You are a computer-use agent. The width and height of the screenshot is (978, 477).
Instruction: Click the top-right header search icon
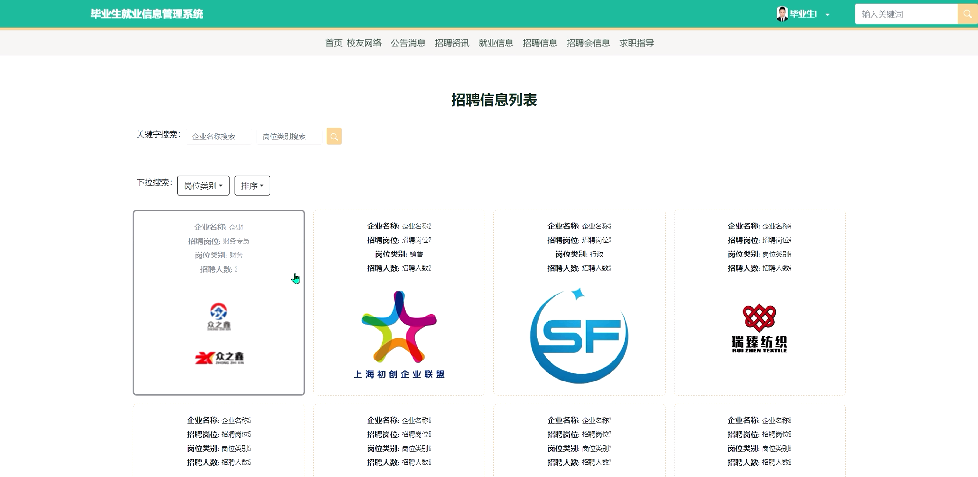(x=967, y=14)
